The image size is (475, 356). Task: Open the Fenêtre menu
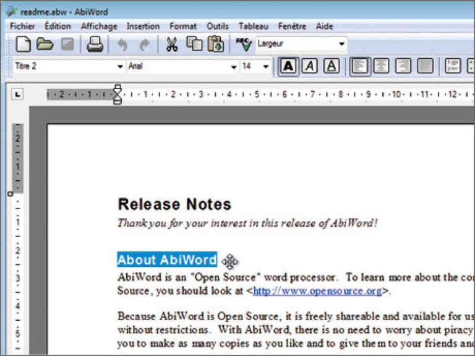coord(292,27)
